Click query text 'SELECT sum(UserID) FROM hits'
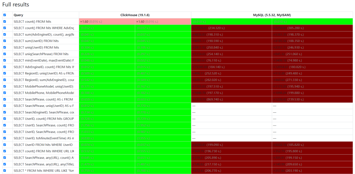Image resolution: width=355 pixels, height=174 pixels. (x=36, y=41)
